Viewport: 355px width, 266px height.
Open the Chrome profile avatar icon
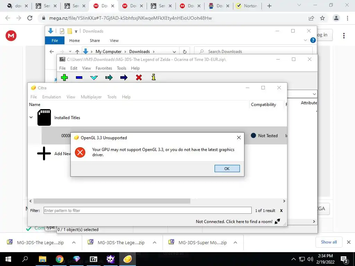tap(336, 18)
